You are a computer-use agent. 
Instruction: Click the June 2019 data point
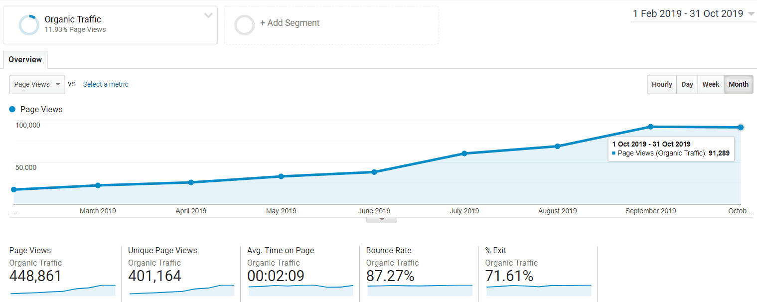pyautogui.click(x=374, y=172)
